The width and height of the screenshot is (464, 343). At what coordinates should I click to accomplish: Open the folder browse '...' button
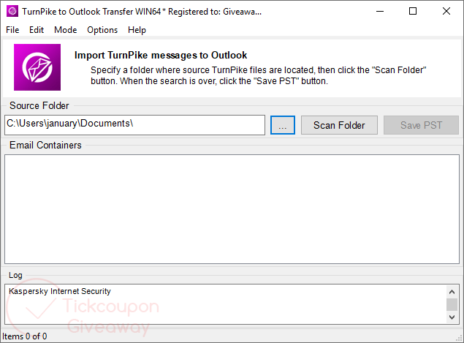283,125
